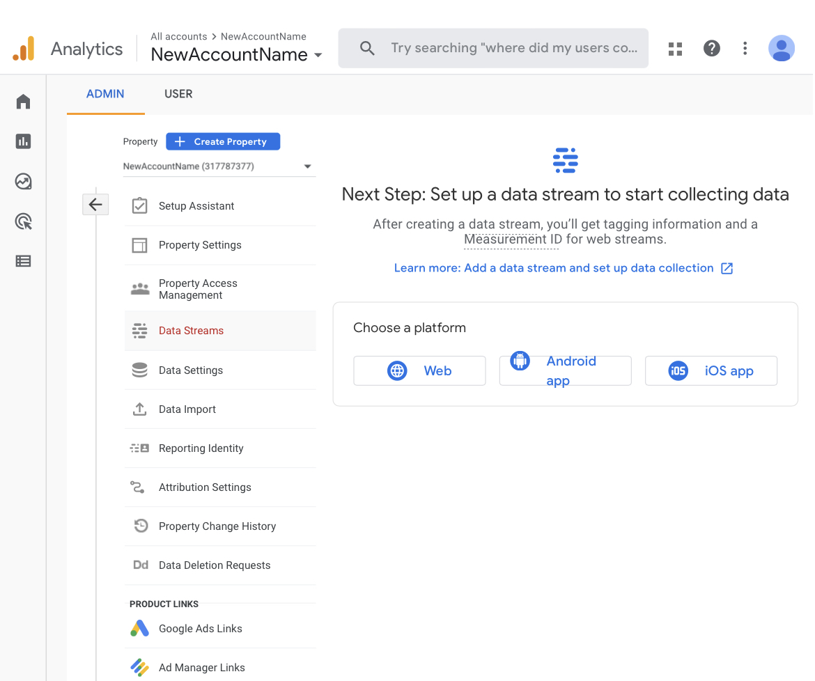Image resolution: width=815 pixels, height=681 pixels.
Task: Open the three-dot more options menu
Action: [x=745, y=48]
